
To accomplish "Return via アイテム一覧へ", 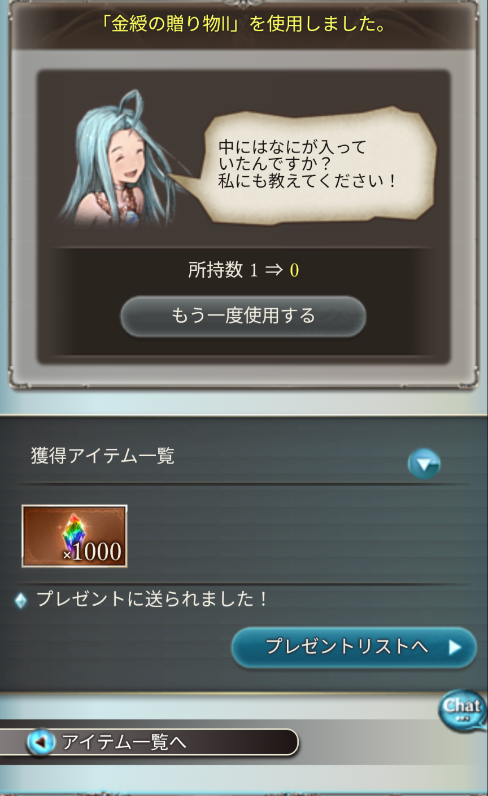I will pos(149,742).
